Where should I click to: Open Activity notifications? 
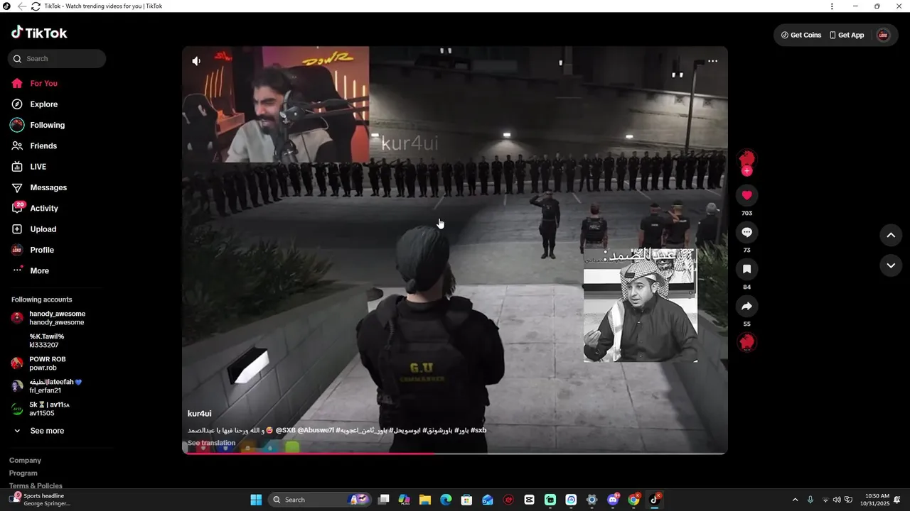tap(44, 208)
